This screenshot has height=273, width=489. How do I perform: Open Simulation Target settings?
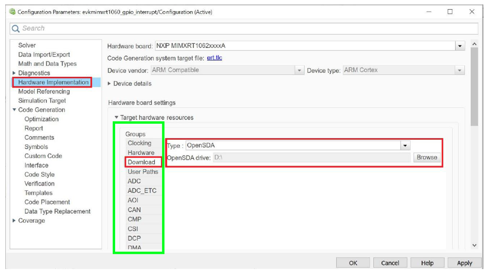42,101
